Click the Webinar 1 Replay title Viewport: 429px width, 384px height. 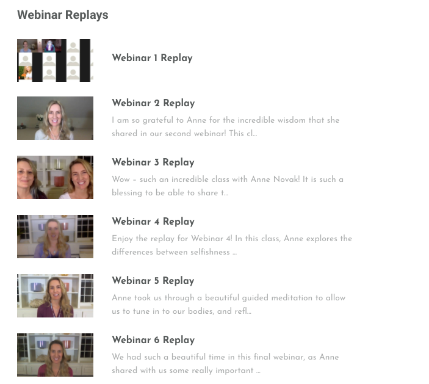click(152, 58)
